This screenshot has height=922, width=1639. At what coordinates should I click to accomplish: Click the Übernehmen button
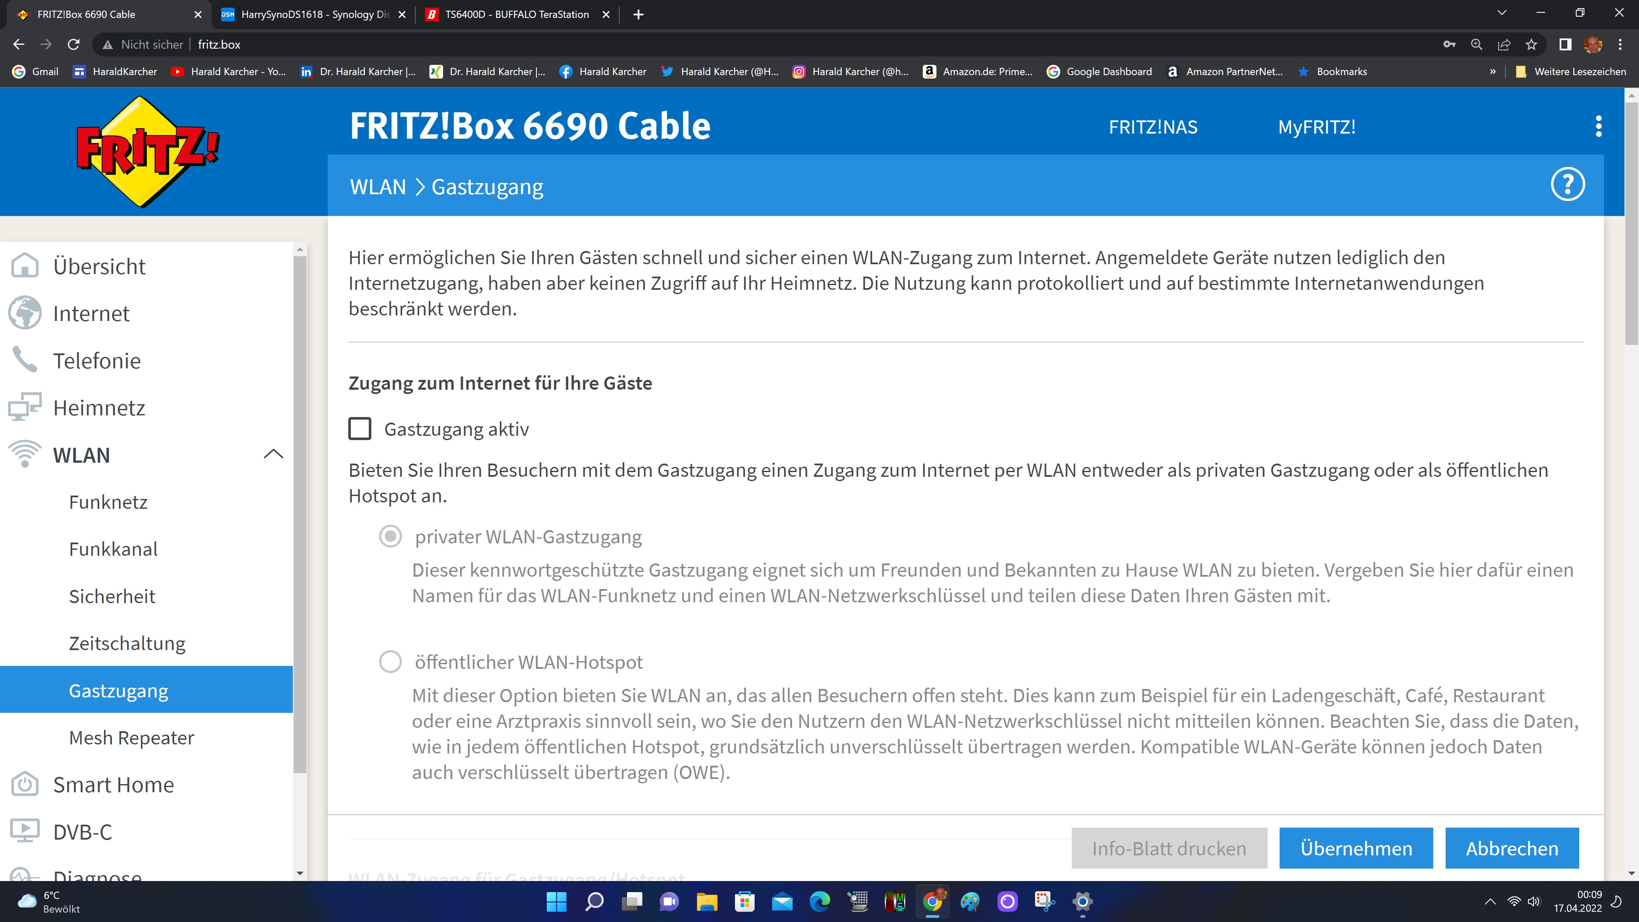pos(1356,848)
